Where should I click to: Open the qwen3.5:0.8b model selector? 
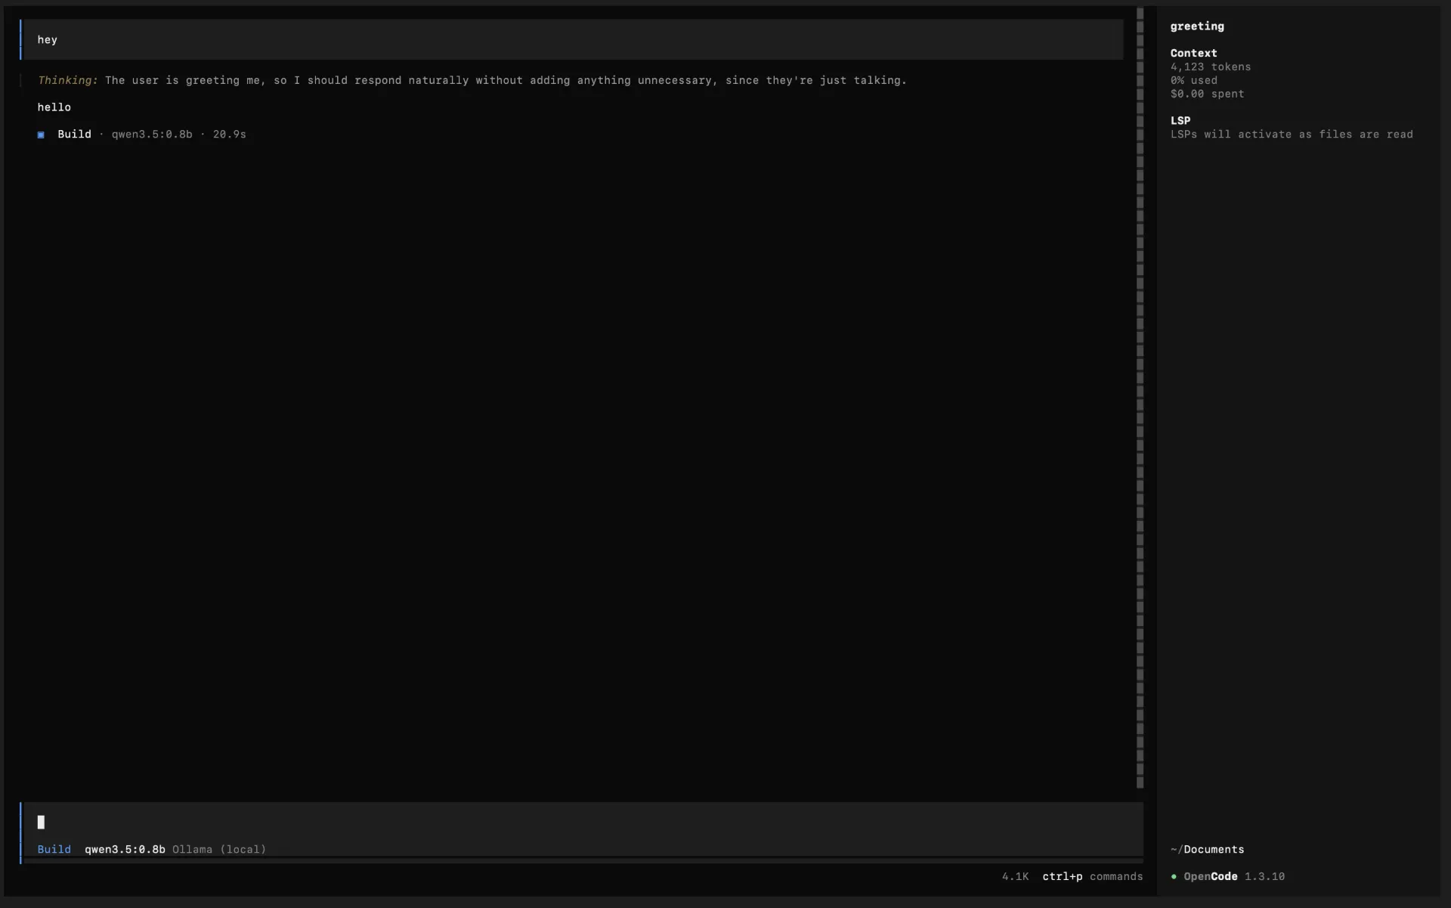click(125, 849)
